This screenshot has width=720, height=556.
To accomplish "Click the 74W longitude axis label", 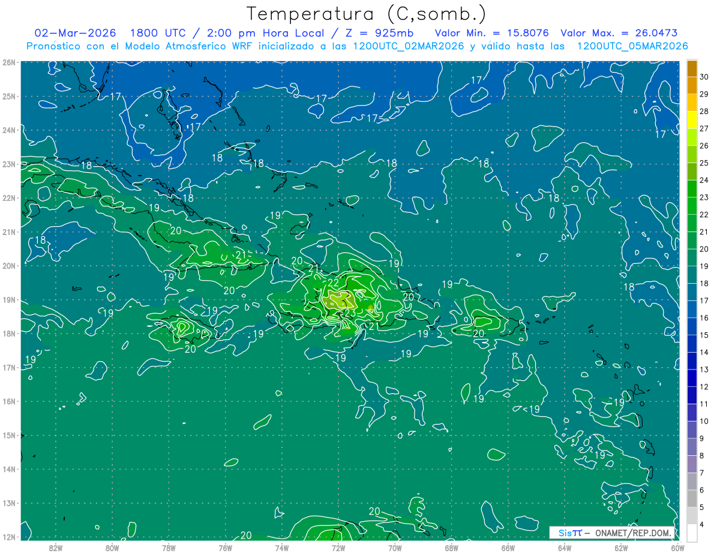I will click(x=282, y=547).
